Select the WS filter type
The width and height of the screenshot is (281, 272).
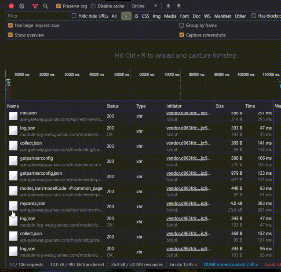[207, 16]
